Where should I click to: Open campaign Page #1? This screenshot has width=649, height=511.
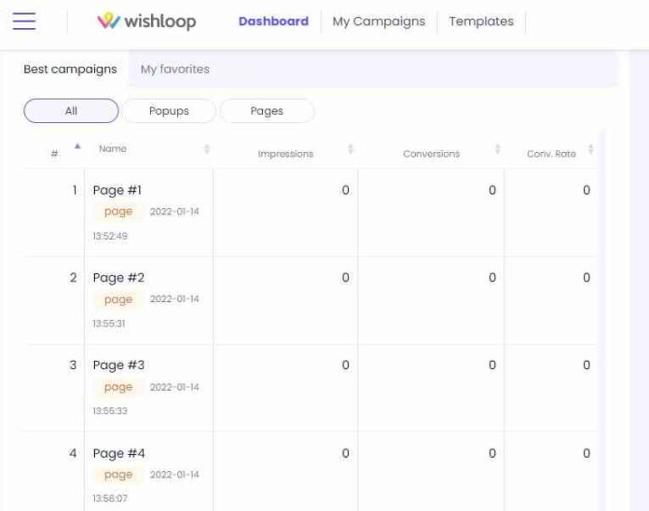coord(117,190)
